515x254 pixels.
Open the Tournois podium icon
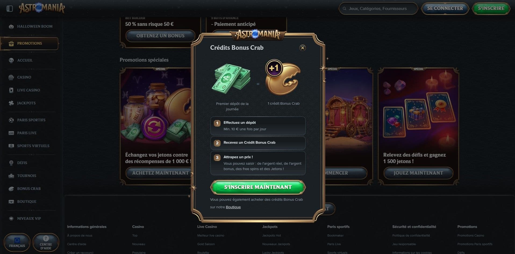point(11,176)
